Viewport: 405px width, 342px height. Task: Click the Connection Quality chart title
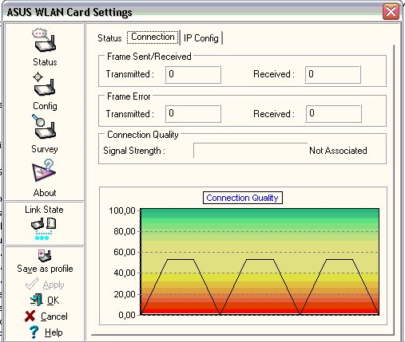click(243, 198)
